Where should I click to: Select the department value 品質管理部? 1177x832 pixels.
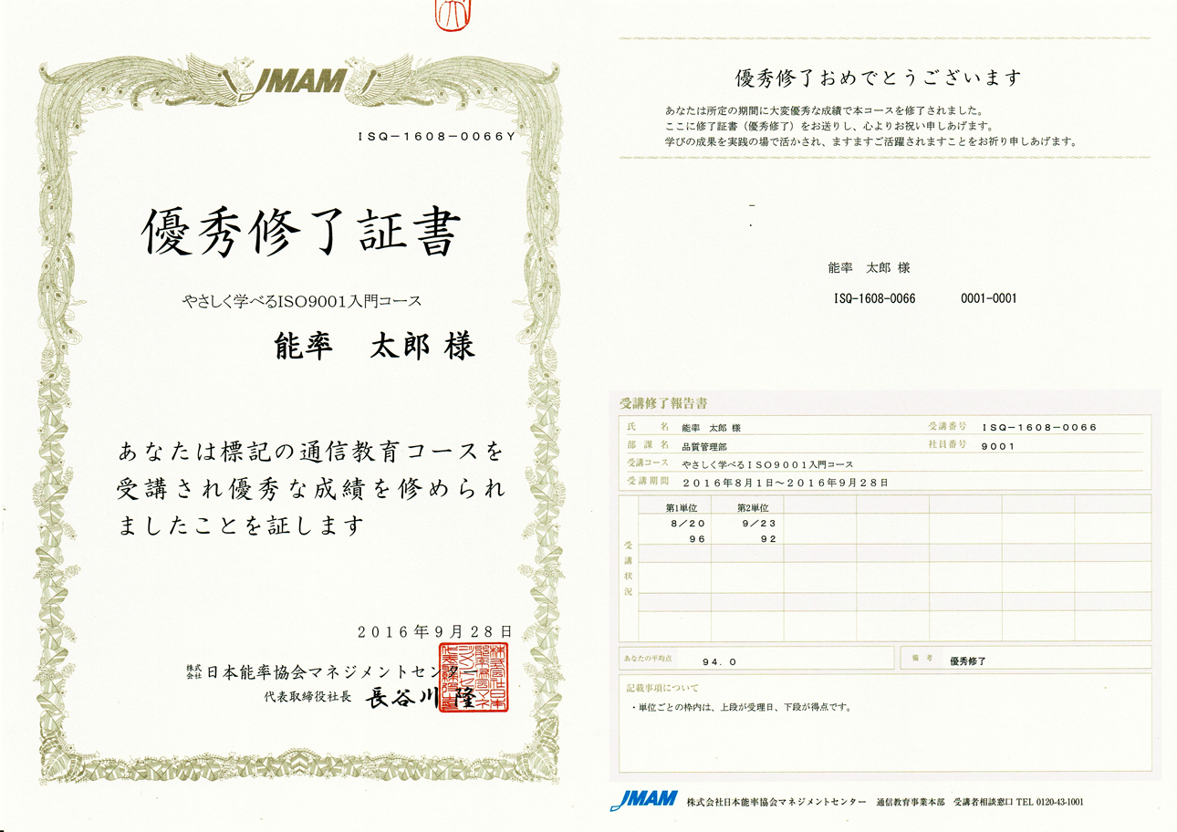click(703, 446)
